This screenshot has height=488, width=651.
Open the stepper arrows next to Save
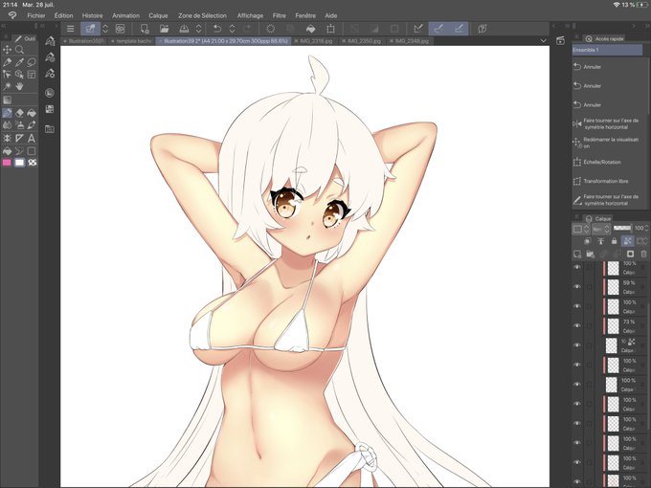pyautogui.click(x=198, y=29)
